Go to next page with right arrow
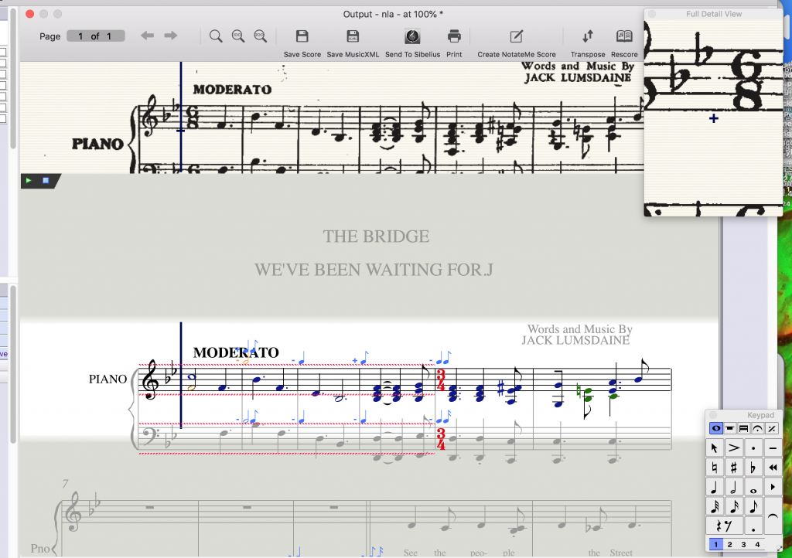Screen dimensions: 792x558 click(x=171, y=36)
